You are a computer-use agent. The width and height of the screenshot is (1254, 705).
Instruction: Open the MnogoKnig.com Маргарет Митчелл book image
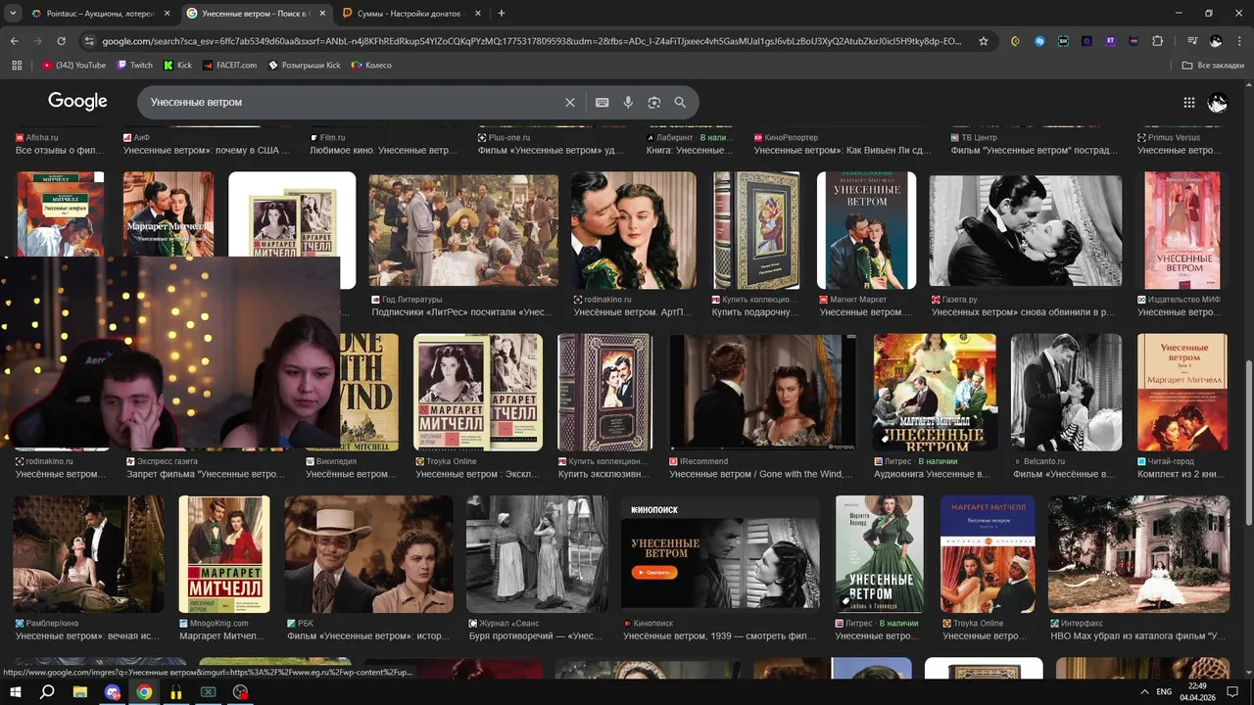(224, 554)
